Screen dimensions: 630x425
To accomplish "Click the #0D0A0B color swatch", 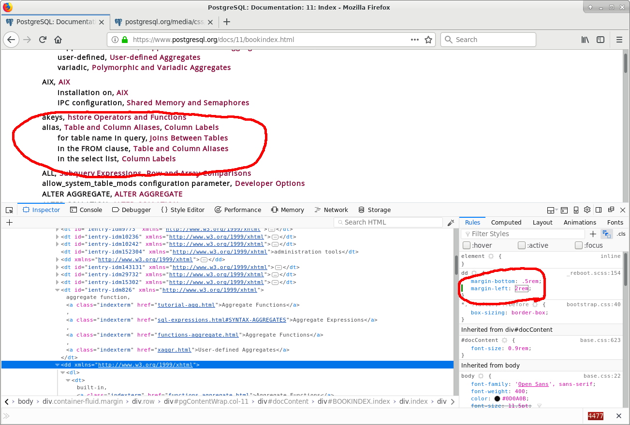I will tap(497, 399).
